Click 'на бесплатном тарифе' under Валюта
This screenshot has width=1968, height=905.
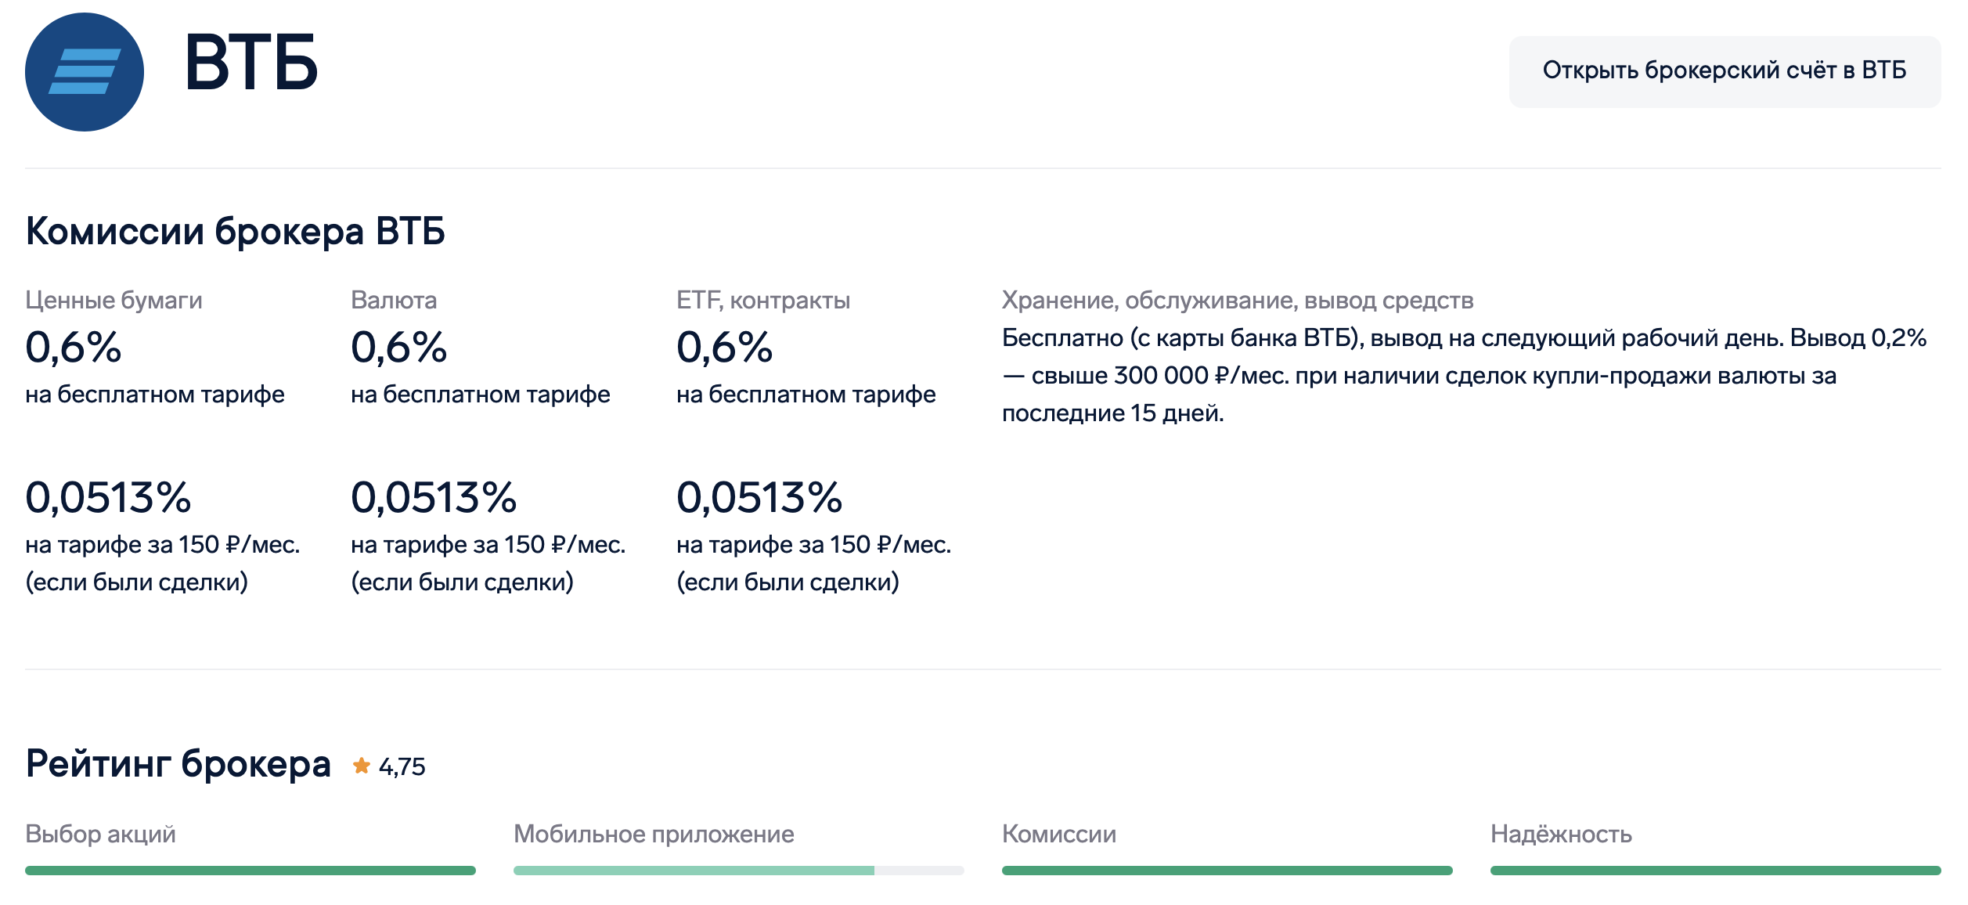coord(481,394)
